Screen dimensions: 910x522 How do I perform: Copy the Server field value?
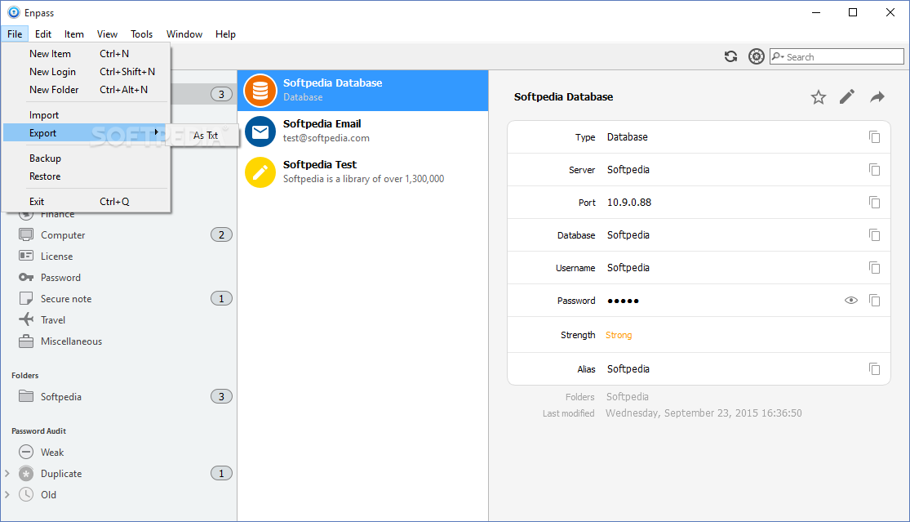[875, 170]
